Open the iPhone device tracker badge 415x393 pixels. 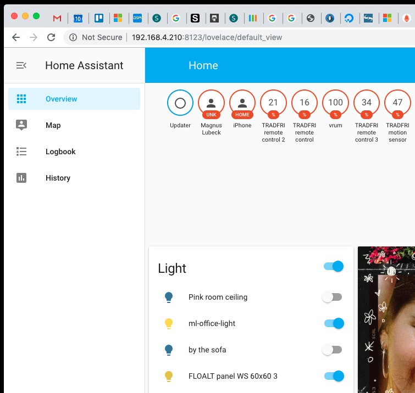(242, 103)
